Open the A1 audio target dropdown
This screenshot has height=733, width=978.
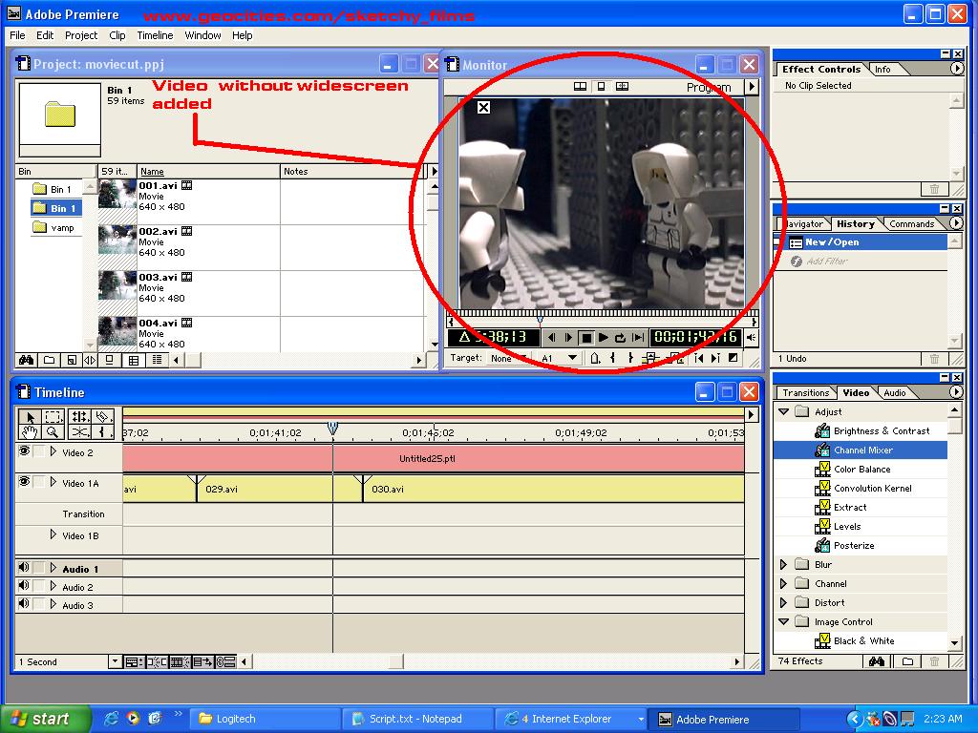pyautogui.click(x=560, y=359)
